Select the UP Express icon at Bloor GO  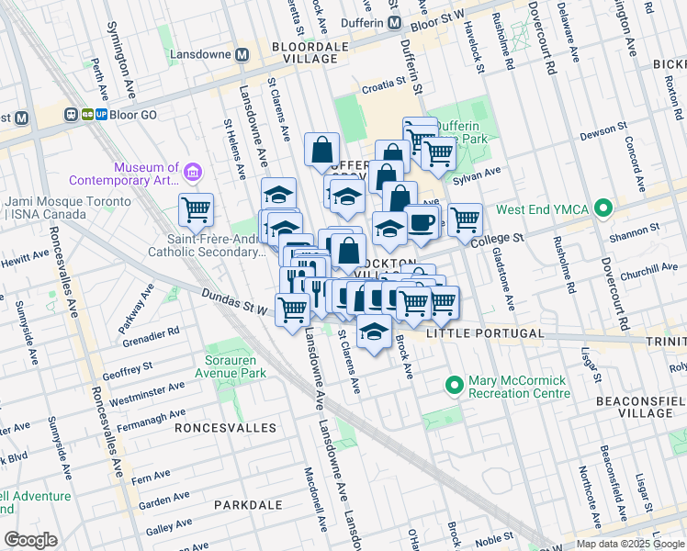(101, 115)
